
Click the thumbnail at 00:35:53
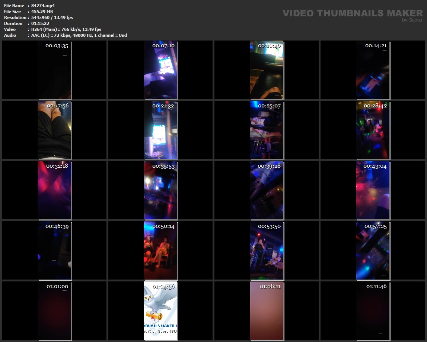(x=161, y=190)
